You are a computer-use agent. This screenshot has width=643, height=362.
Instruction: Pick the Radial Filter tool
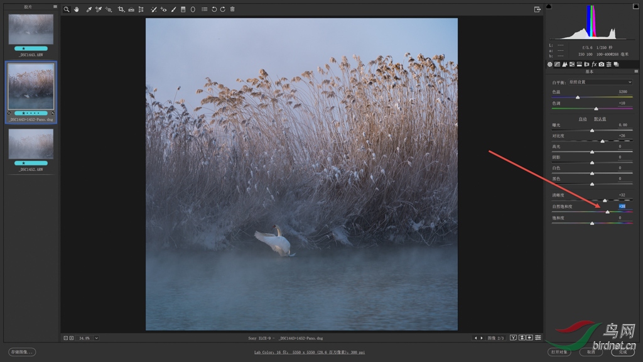tap(193, 9)
